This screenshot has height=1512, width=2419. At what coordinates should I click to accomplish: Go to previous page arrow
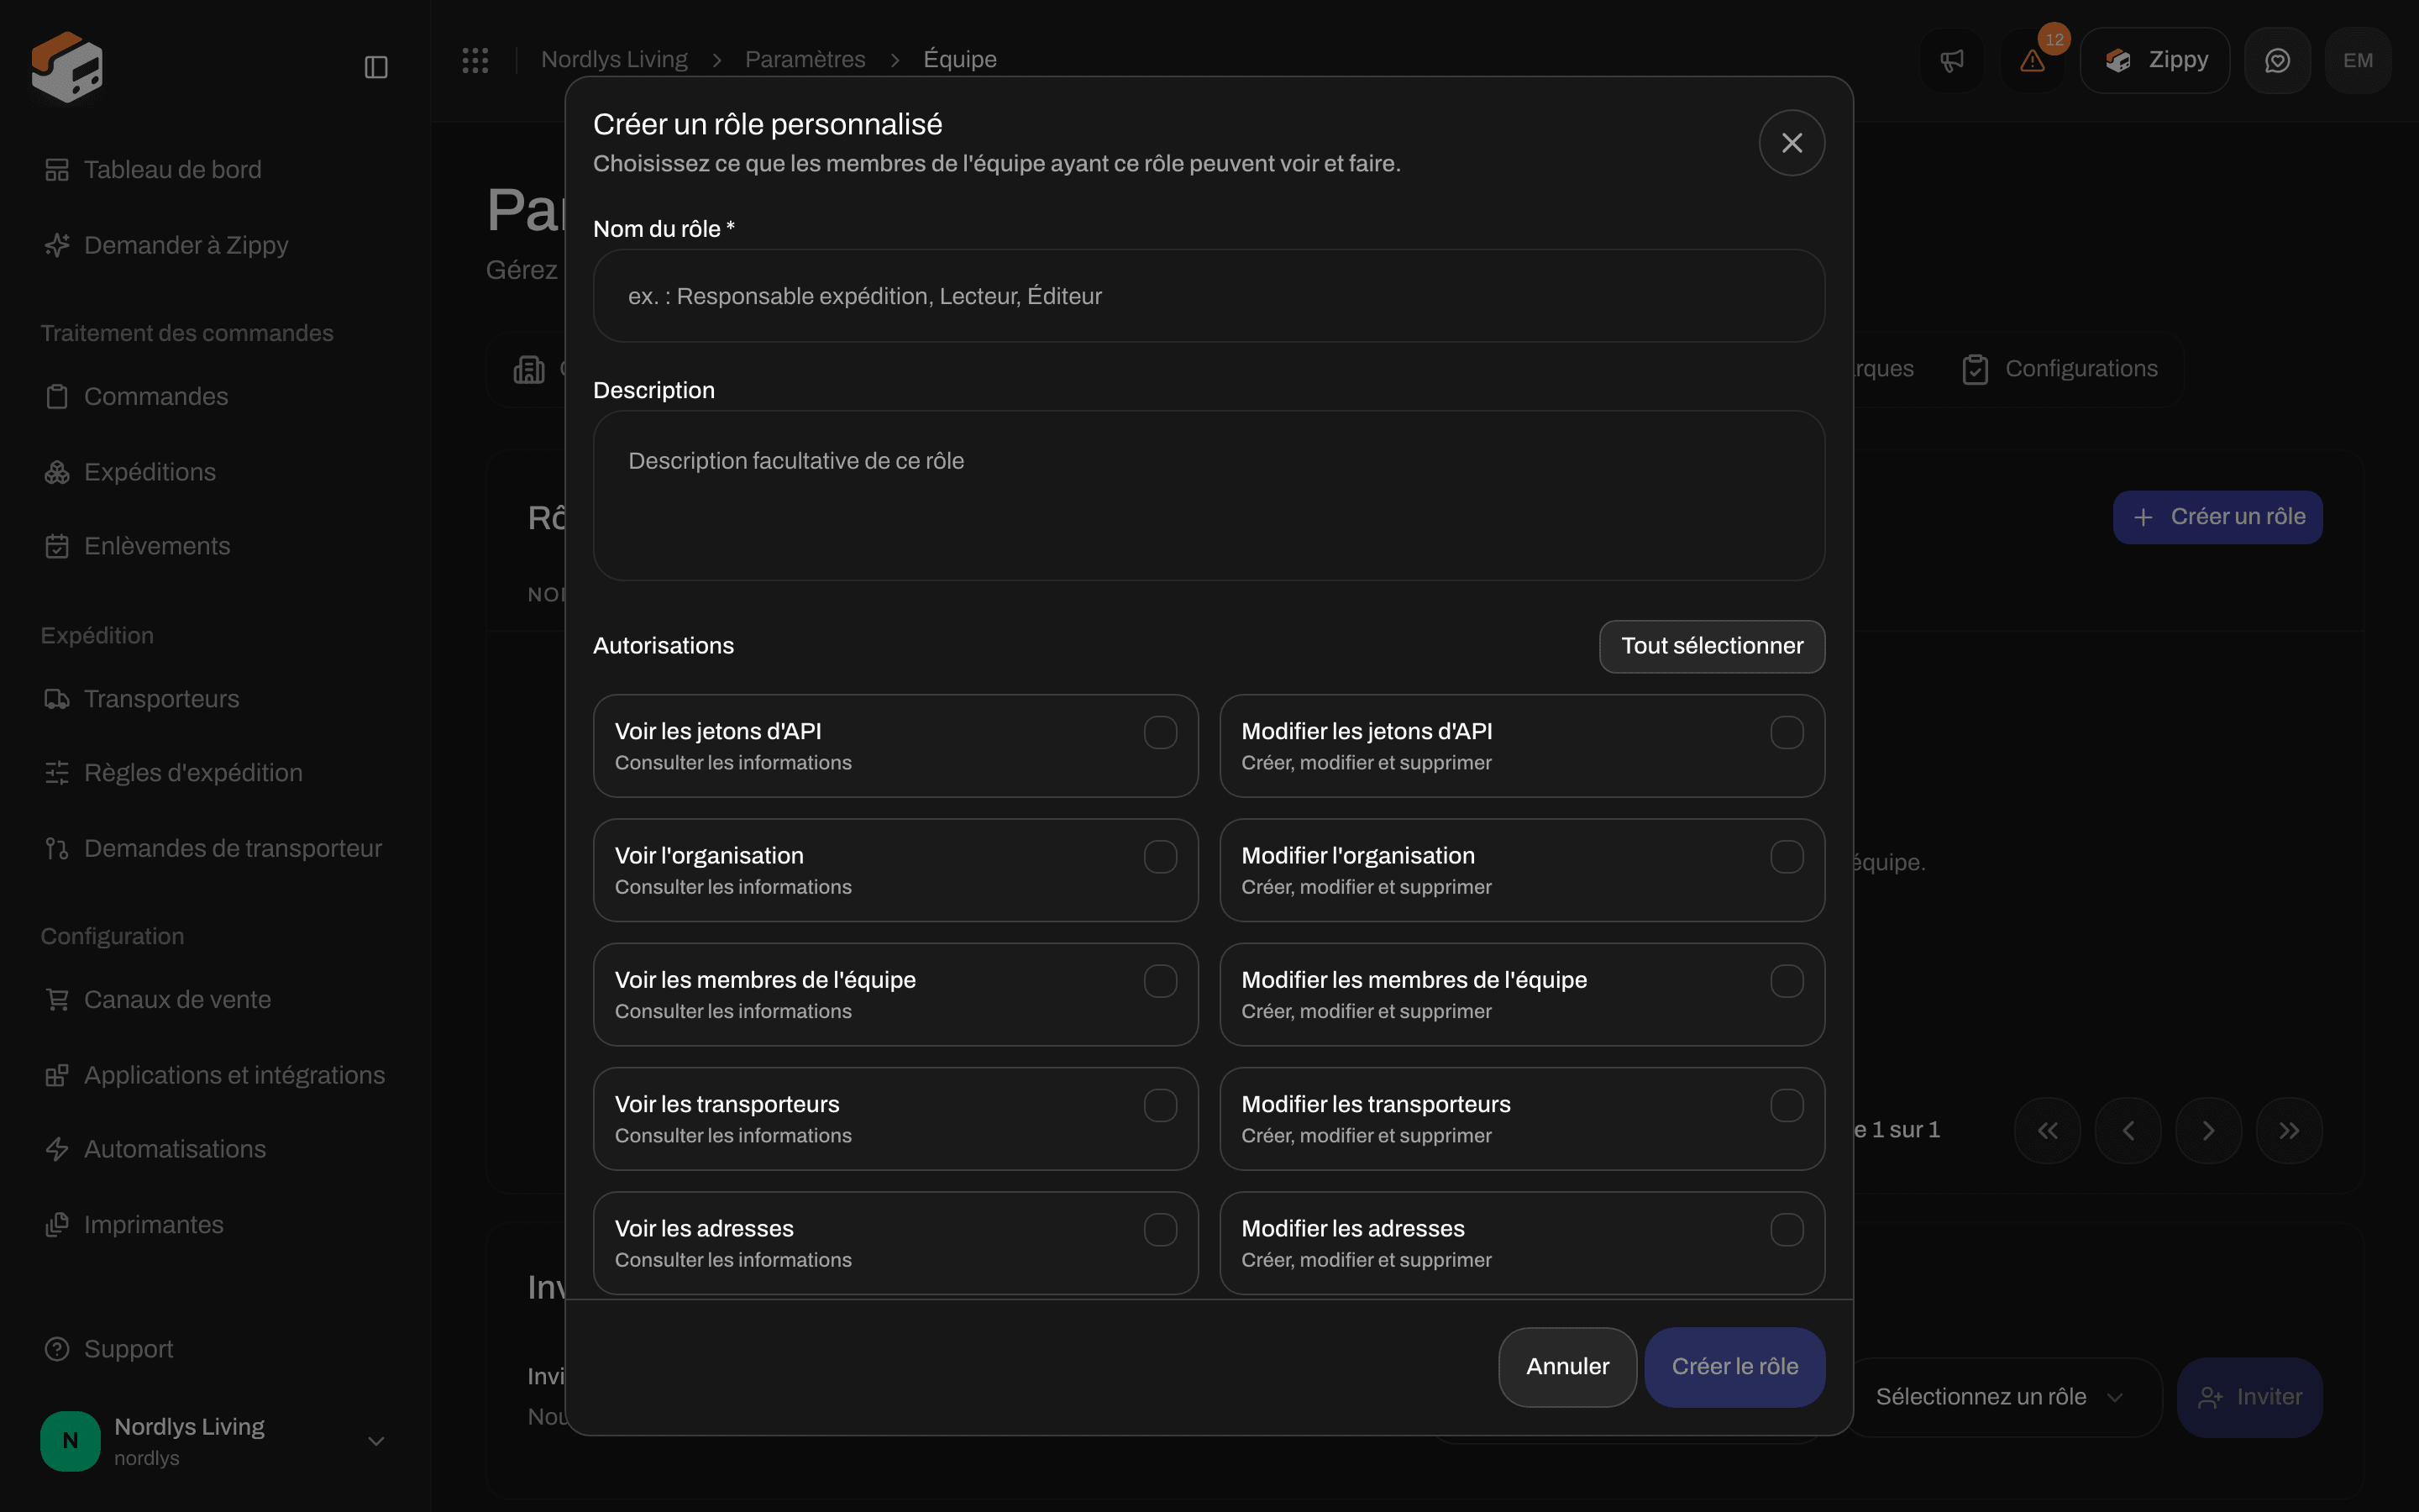[2128, 1130]
